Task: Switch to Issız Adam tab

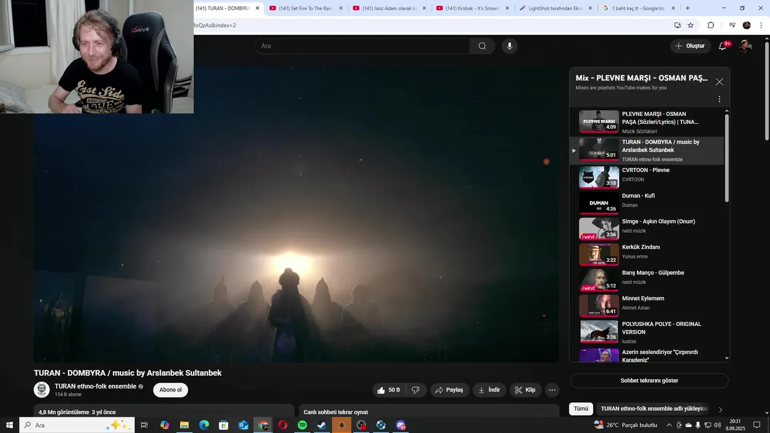Action: click(390, 8)
